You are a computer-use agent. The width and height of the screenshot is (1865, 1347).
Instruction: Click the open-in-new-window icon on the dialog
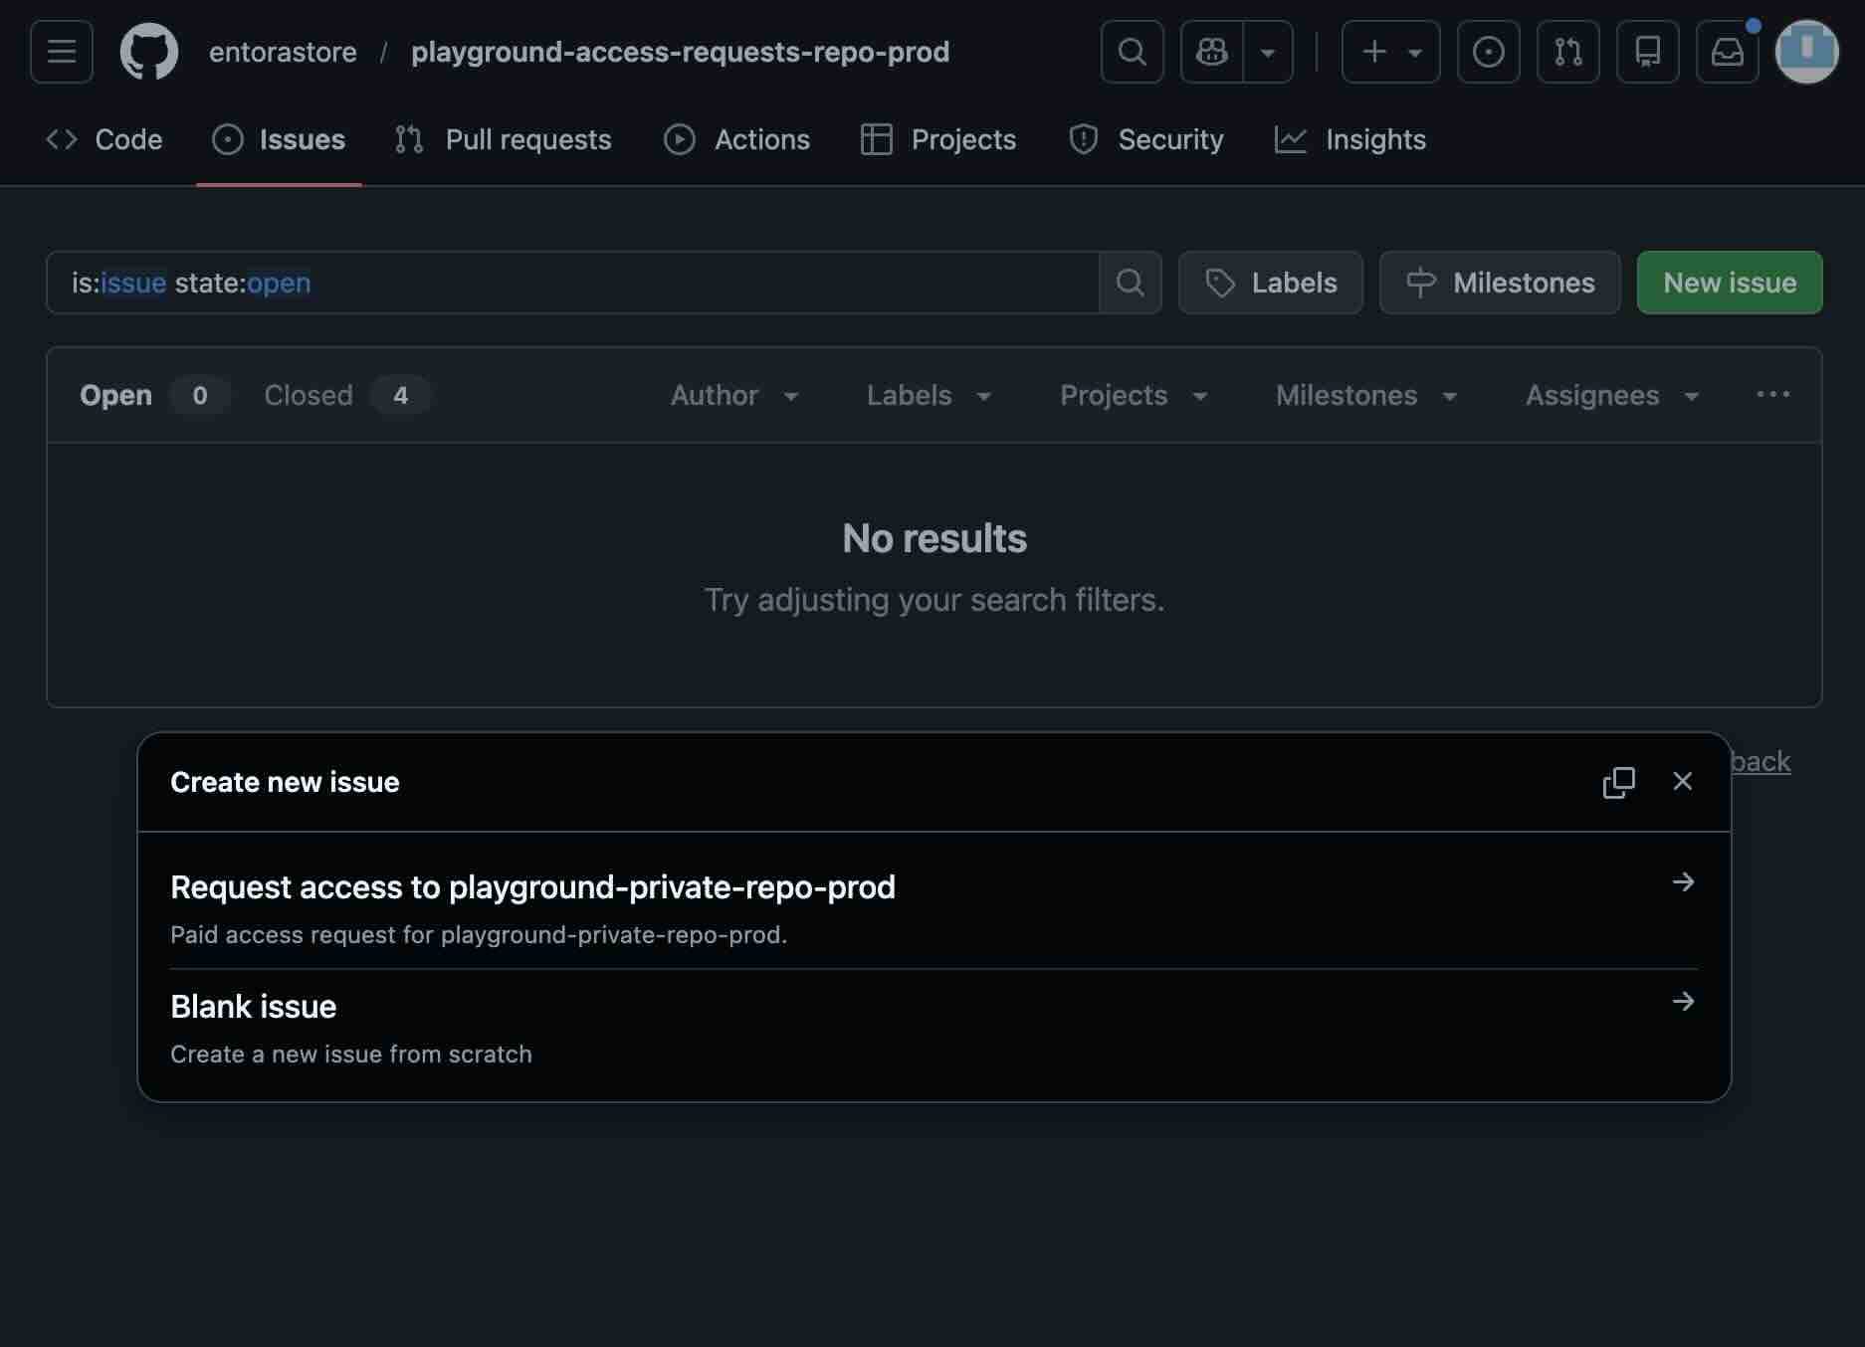(x=1619, y=782)
